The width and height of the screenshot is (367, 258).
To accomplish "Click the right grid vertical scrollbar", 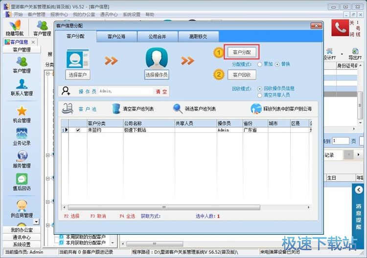I will (360, 106).
